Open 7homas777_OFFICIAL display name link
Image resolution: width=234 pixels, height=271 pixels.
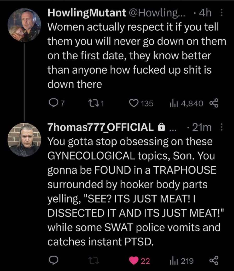(101, 127)
